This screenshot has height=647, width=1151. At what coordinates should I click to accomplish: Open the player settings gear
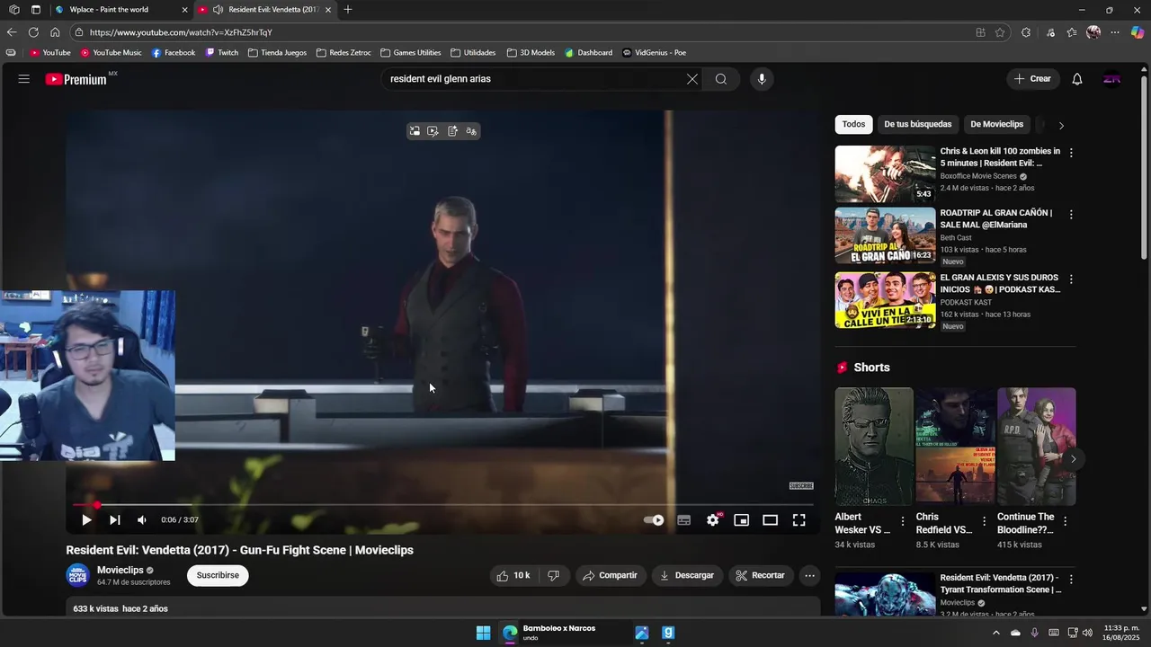(713, 520)
